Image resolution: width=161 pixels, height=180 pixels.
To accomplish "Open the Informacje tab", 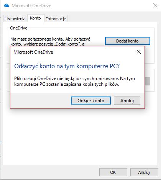I will [56, 19].
